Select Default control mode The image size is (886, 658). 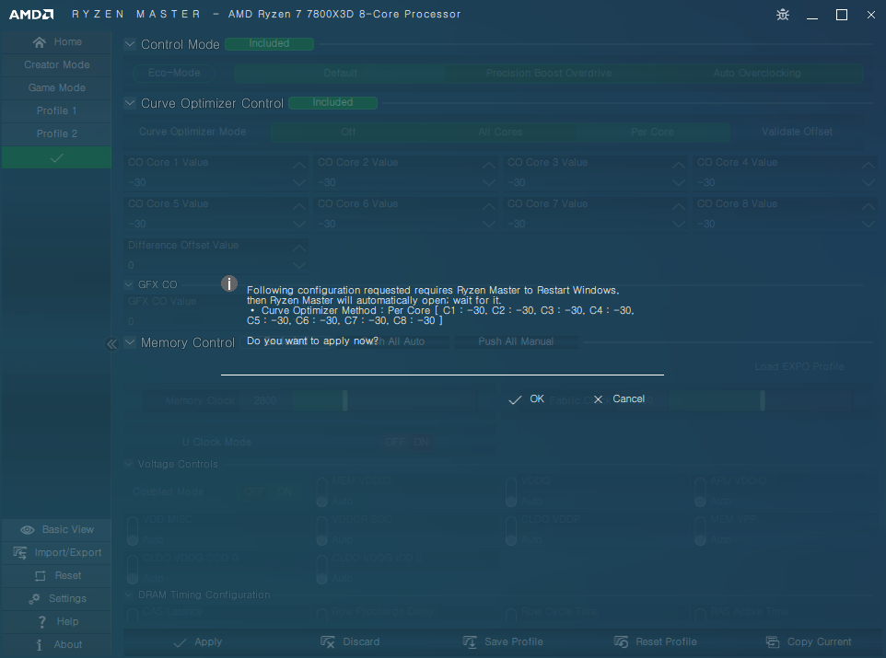pyautogui.click(x=340, y=73)
